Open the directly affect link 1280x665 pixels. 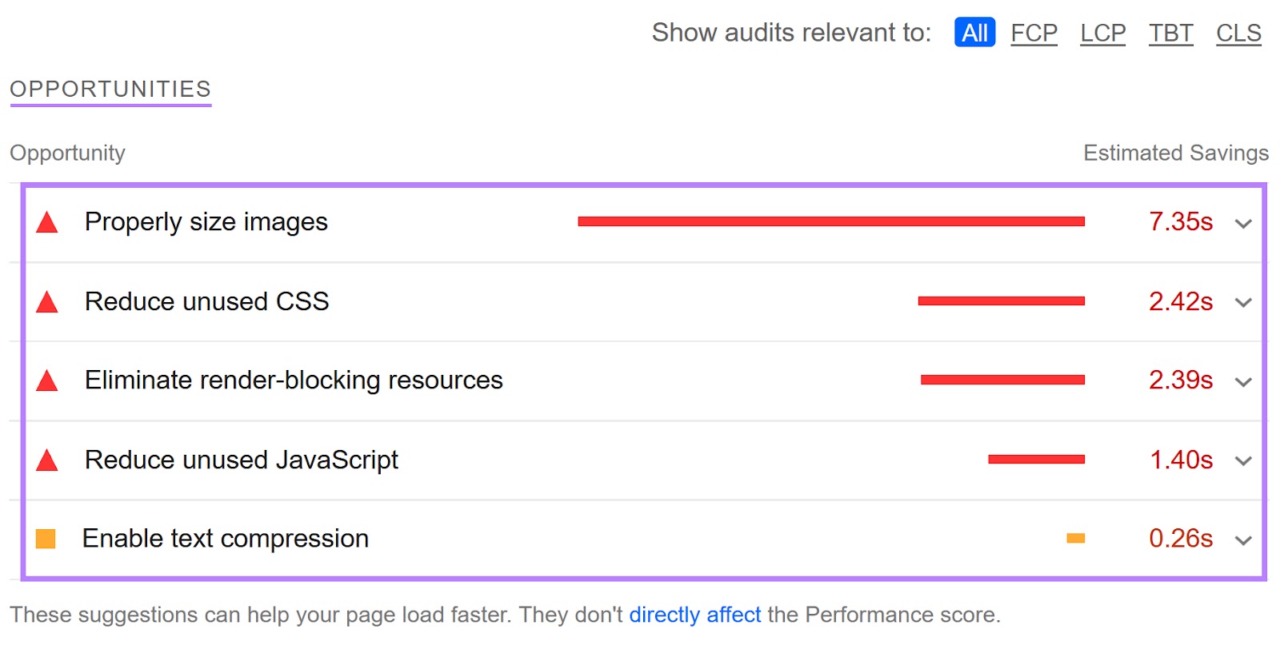click(x=694, y=615)
